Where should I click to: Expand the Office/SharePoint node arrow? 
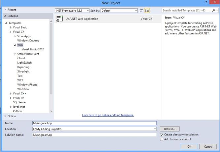pos(15,54)
